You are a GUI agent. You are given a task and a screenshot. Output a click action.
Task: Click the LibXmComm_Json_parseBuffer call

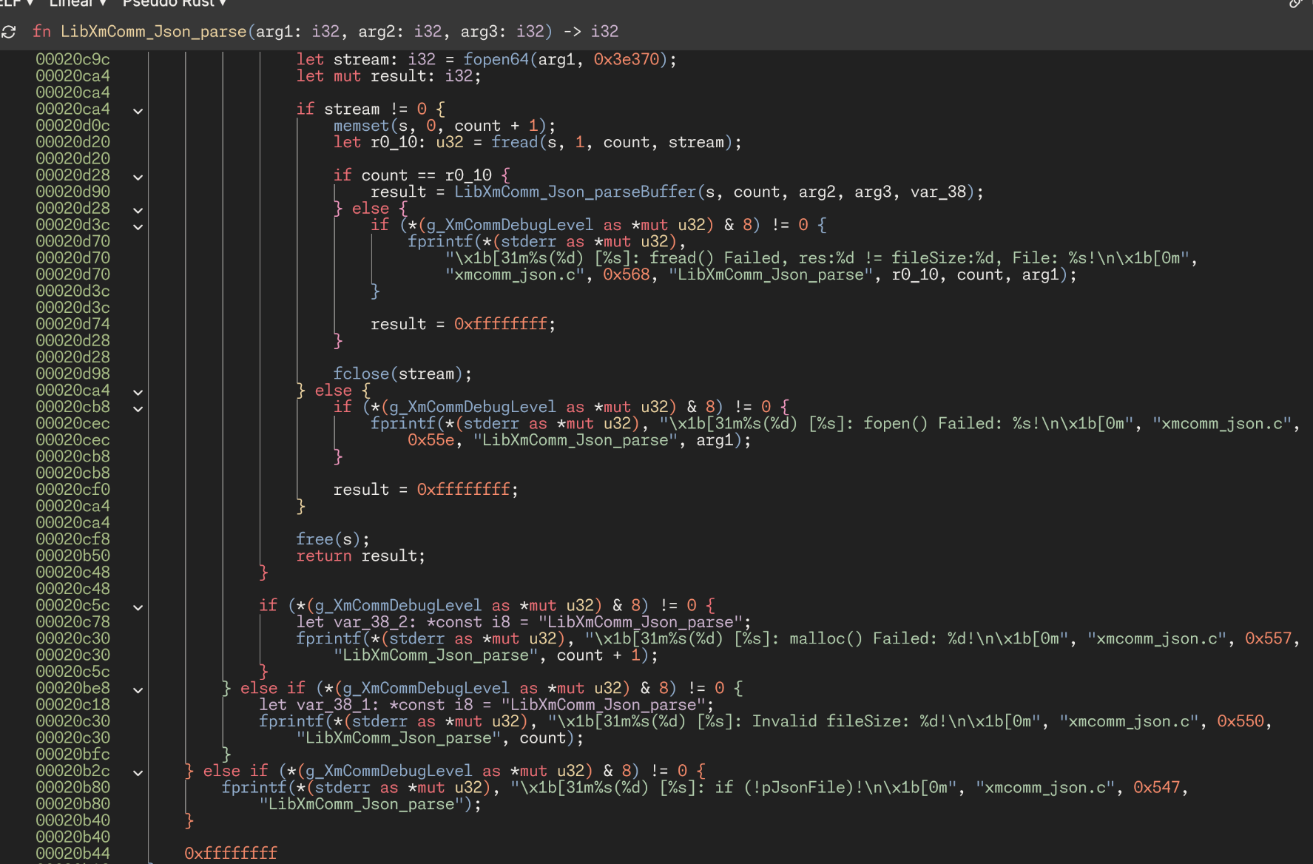575,192
